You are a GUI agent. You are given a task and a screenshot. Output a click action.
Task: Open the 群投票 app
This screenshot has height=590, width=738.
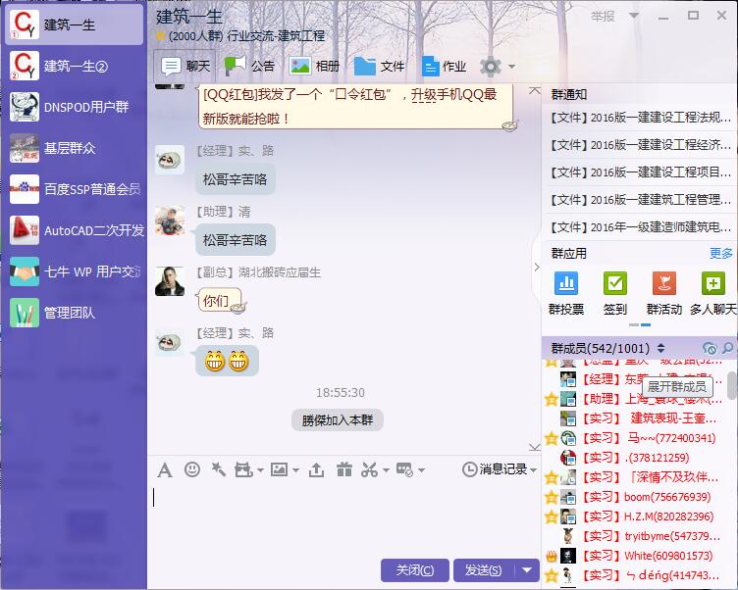click(566, 294)
